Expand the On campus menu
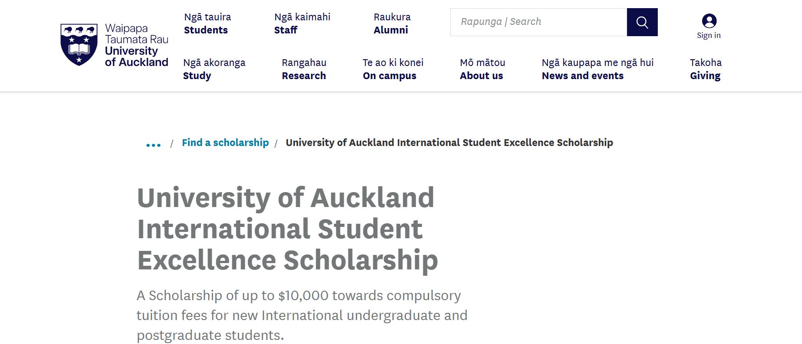The width and height of the screenshot is (802, 344). 393,69
